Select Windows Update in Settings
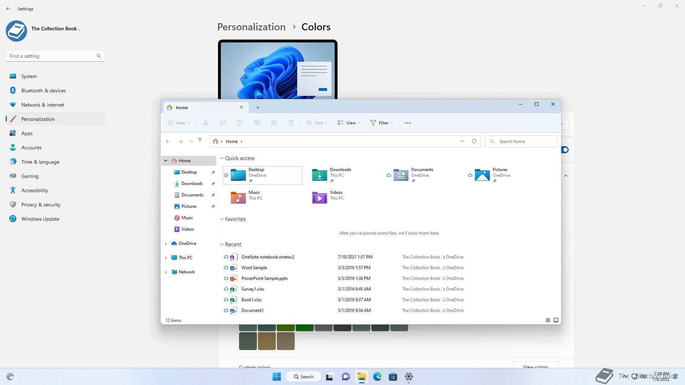This screenshot has height=385, width=685. coord(56,219)
